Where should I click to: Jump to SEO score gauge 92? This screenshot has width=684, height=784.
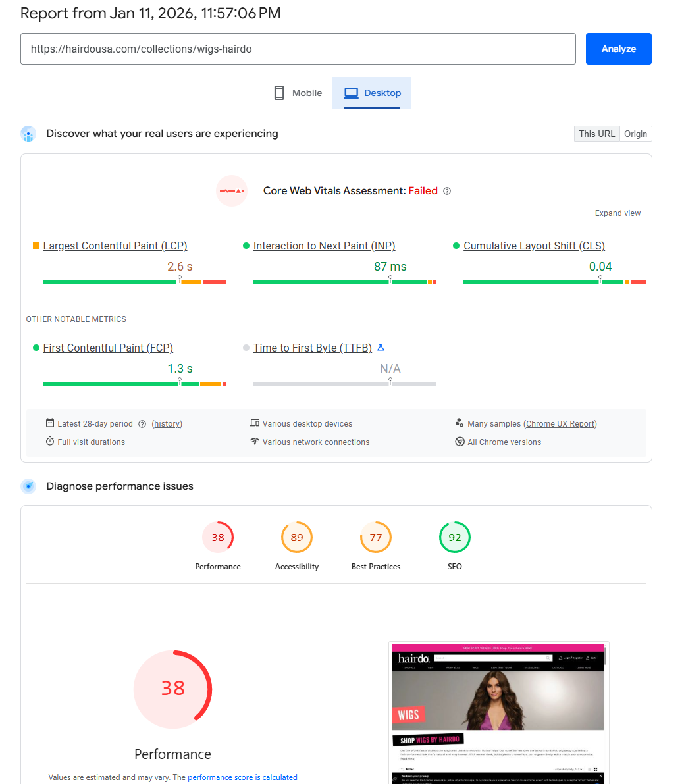click(455, 538)
